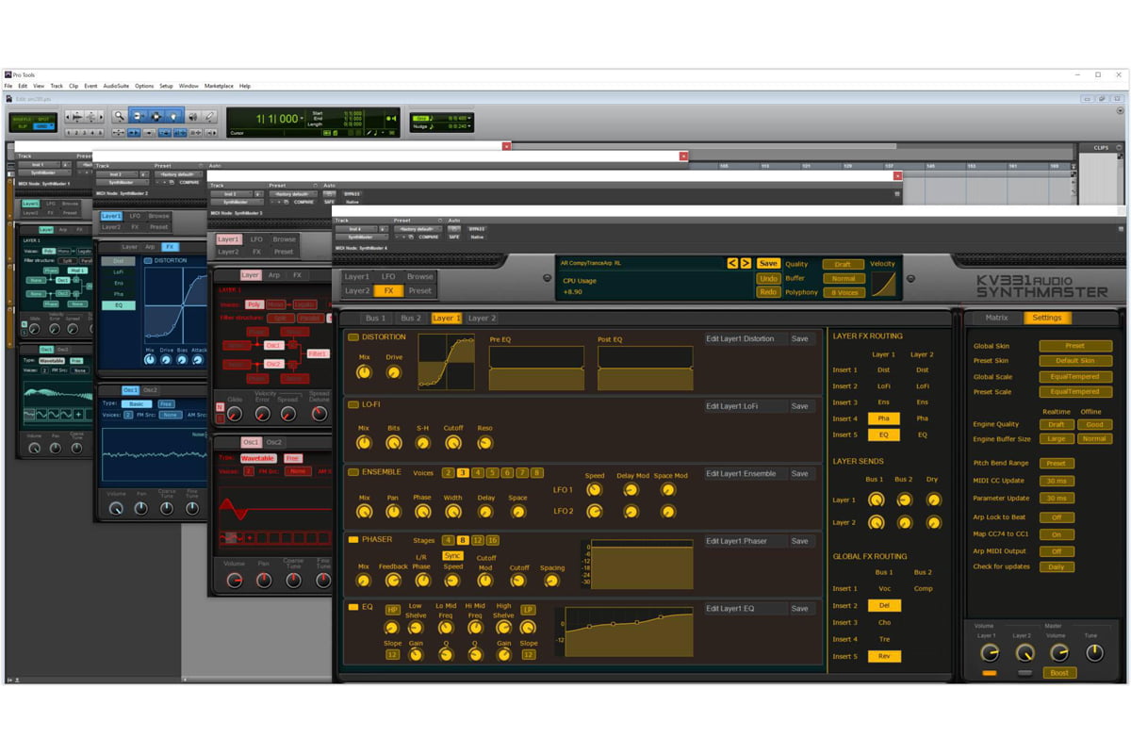This screenshot has width=1131, height=754.
Task: Click the Master Volume knob
Action: click(1059, 652)
